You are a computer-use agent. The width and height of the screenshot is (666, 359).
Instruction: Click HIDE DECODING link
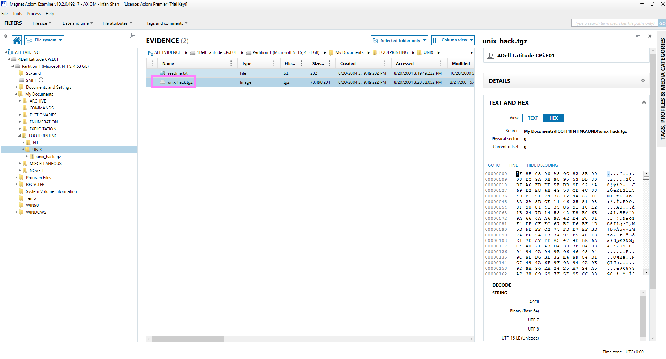tap(542, 165)
